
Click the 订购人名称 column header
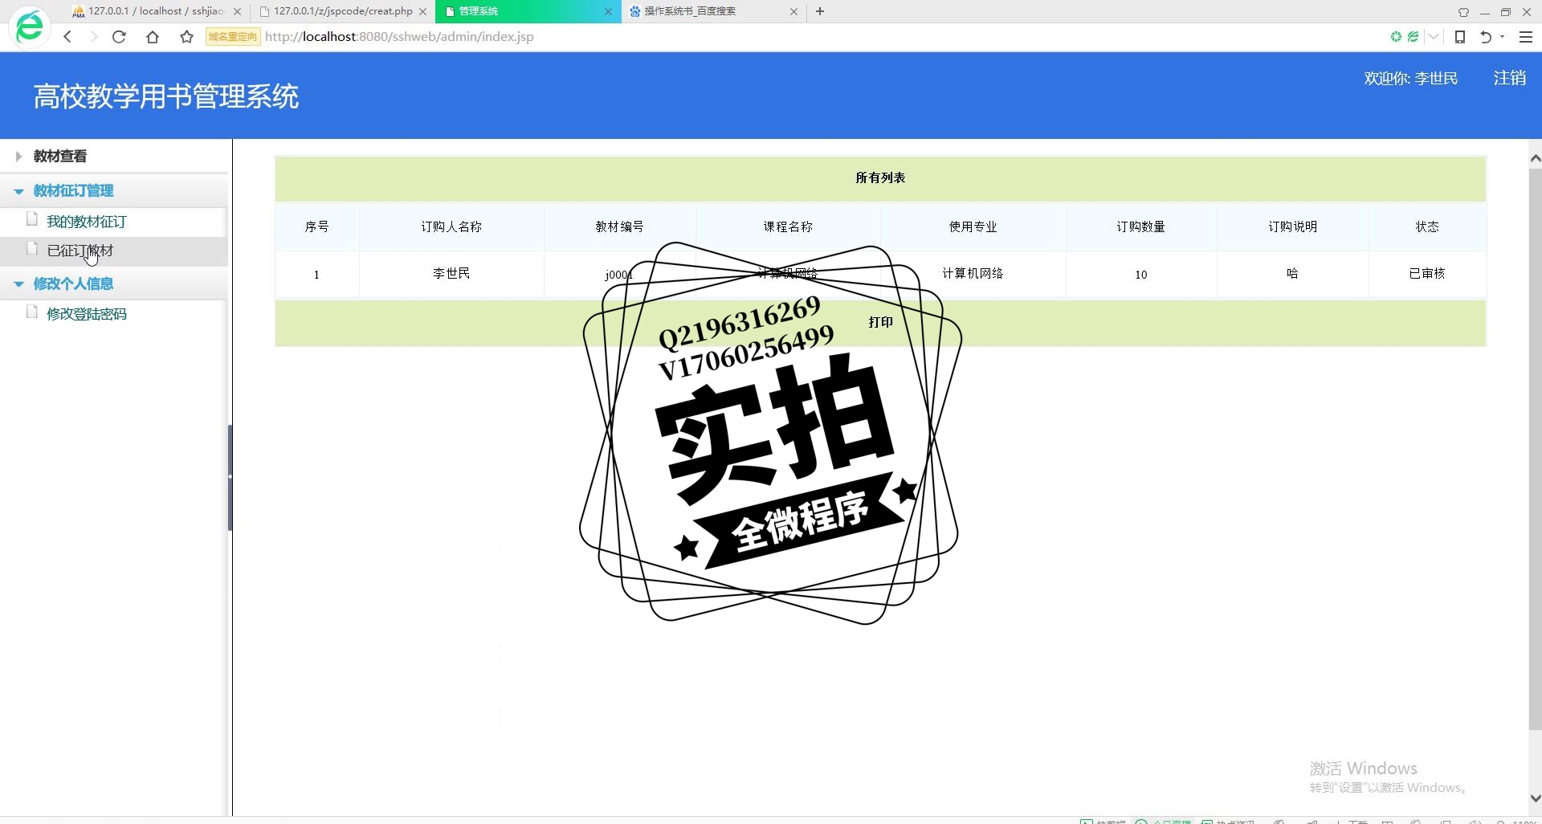451,226
